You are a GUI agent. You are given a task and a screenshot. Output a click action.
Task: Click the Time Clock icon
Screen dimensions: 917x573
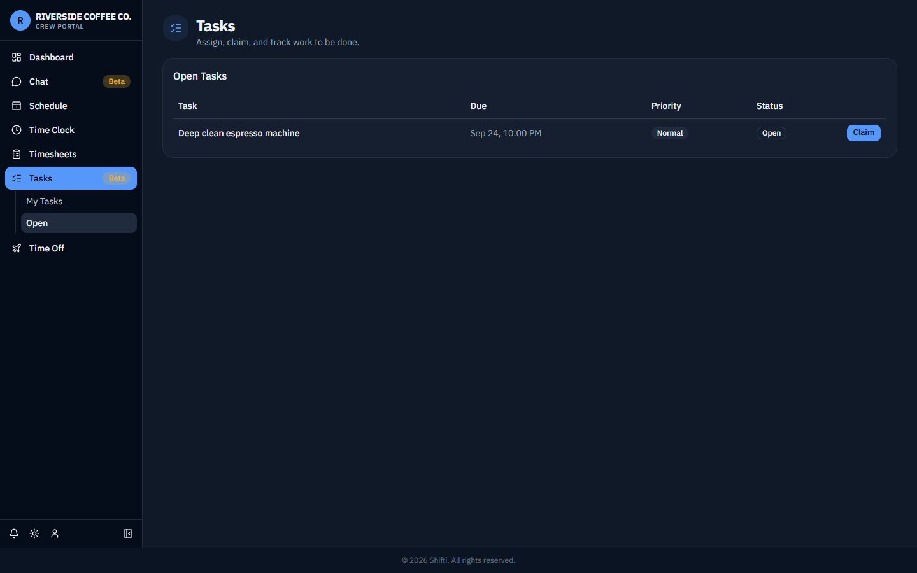pos(17,130)
